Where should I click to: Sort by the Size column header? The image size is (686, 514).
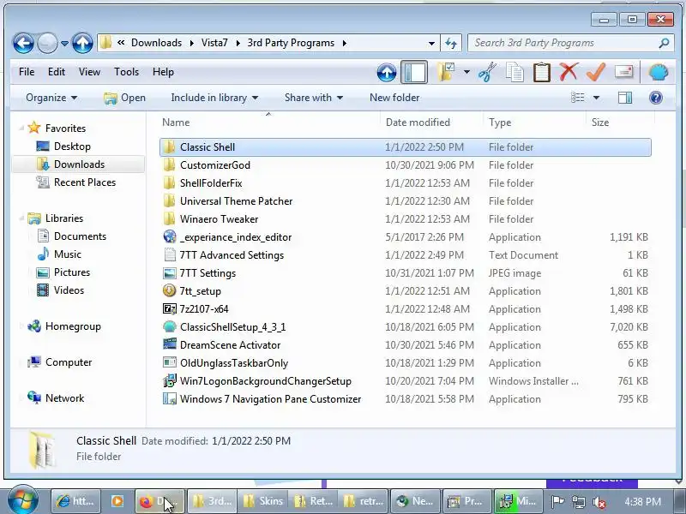(x=620, y=123)
